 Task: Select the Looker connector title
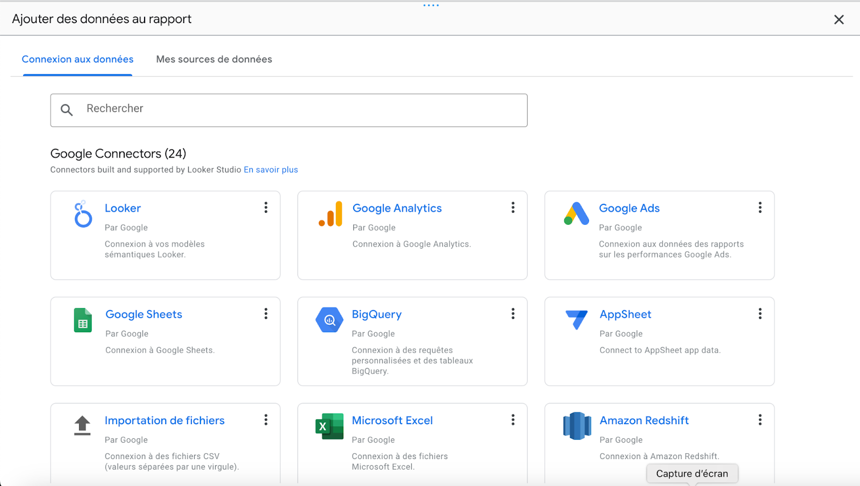click(123, 208)
